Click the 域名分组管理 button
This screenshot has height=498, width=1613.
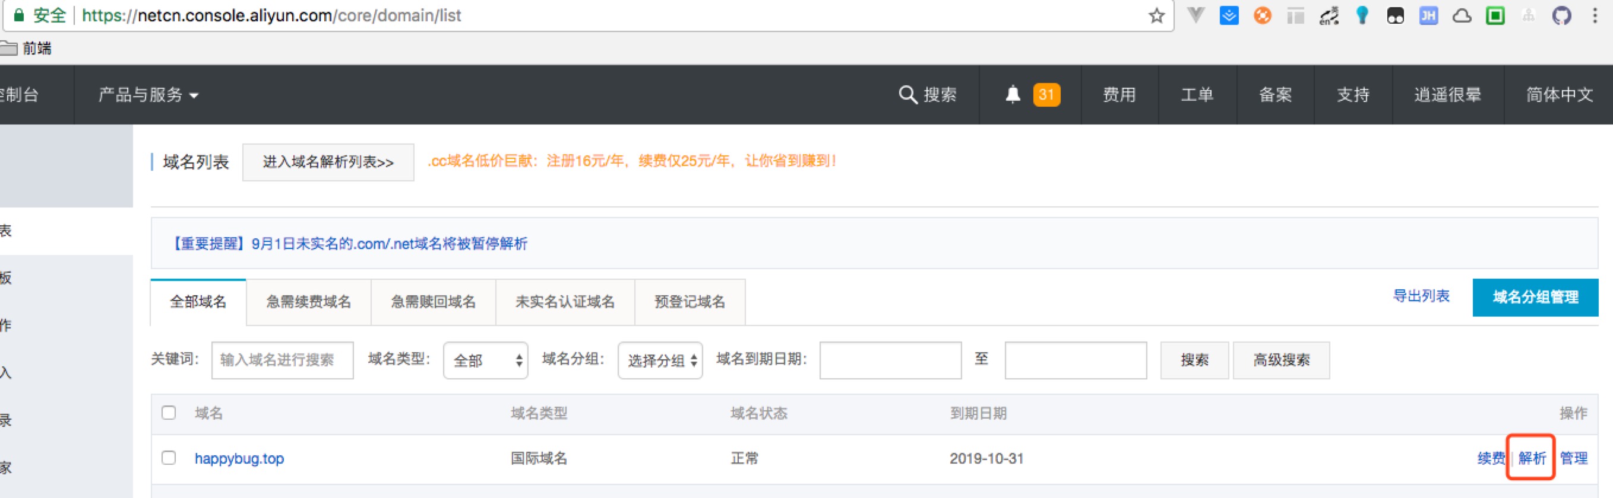coord(1535,298)
